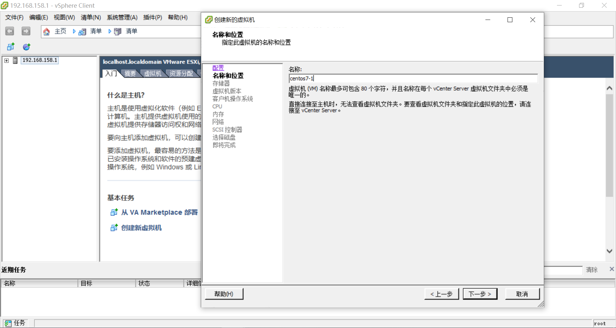Image resolution: width=616 pixels, height=328 pixels.
Task: Click Ready to Complete (即将完成) step
Action: (x=224, y=145)
